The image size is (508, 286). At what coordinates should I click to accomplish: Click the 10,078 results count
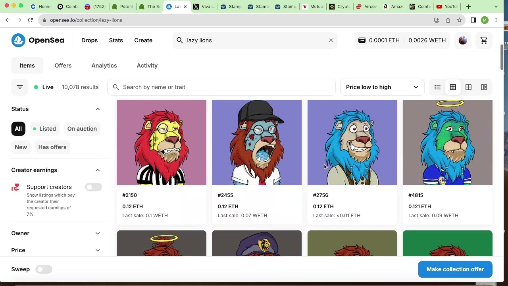(80, 87)
